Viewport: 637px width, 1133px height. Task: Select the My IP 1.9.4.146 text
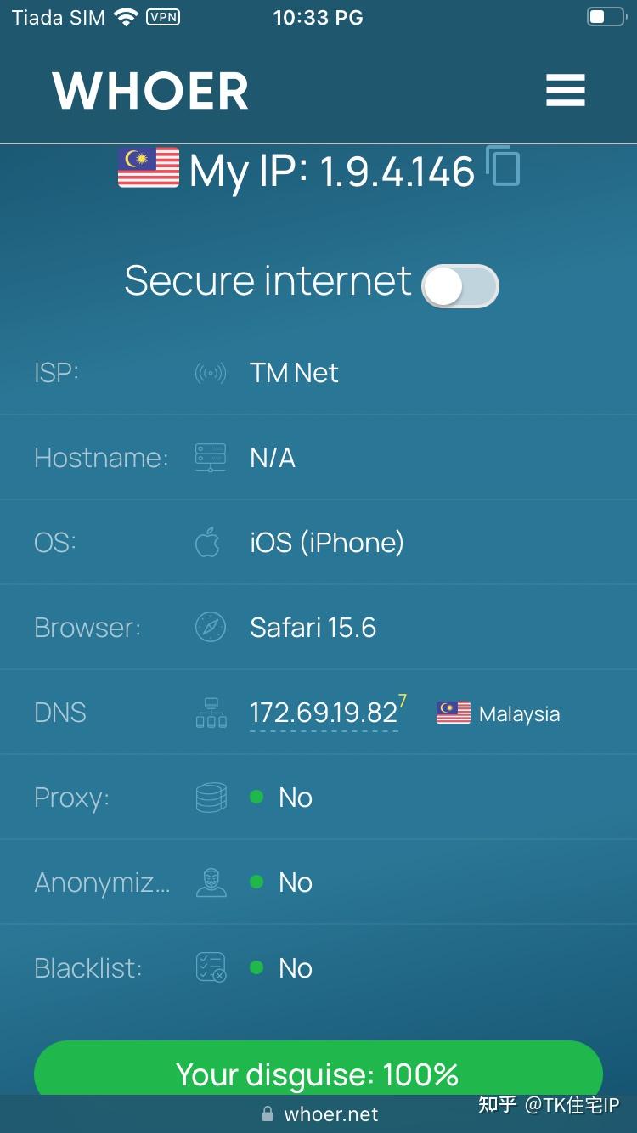tap(332, 172)
